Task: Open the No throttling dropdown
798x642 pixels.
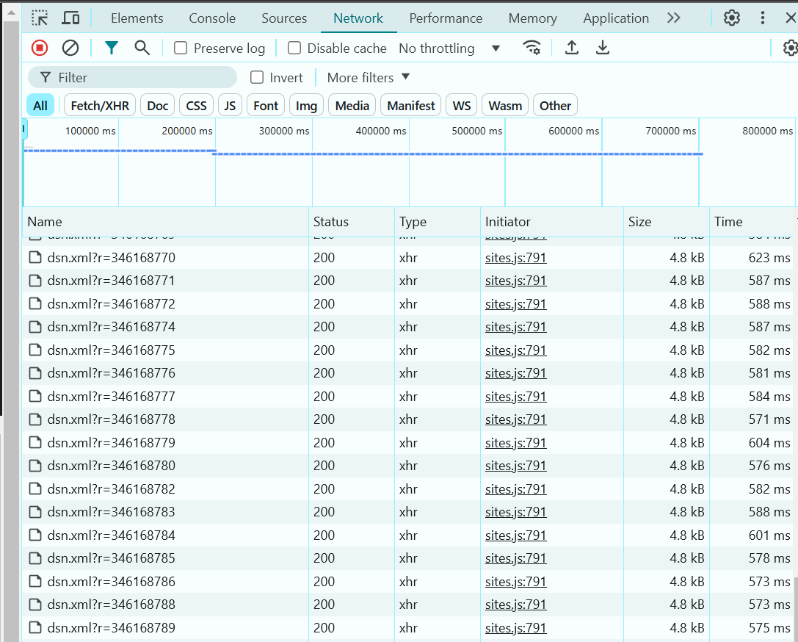Action: coord(449,48)
